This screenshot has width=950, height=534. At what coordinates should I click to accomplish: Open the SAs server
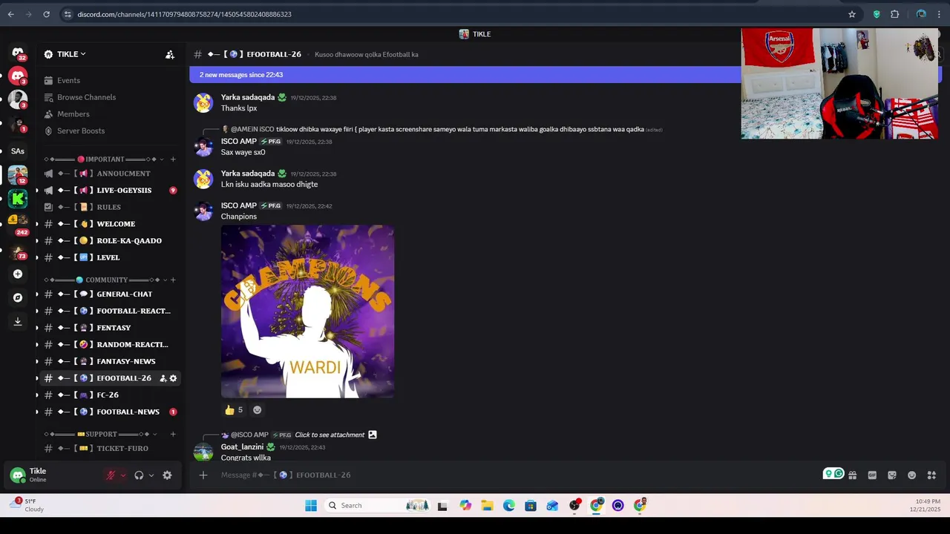(x=18, y=151)
